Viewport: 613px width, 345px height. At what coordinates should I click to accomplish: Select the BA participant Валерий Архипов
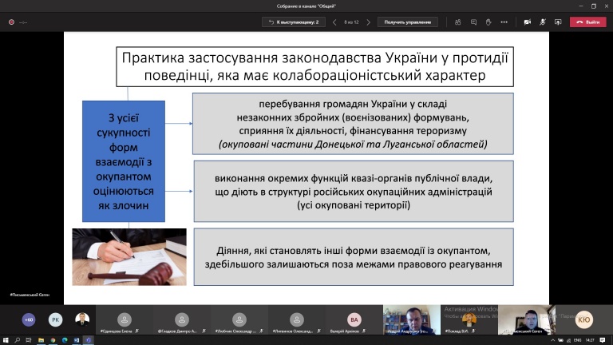click(x=354, y=319)
